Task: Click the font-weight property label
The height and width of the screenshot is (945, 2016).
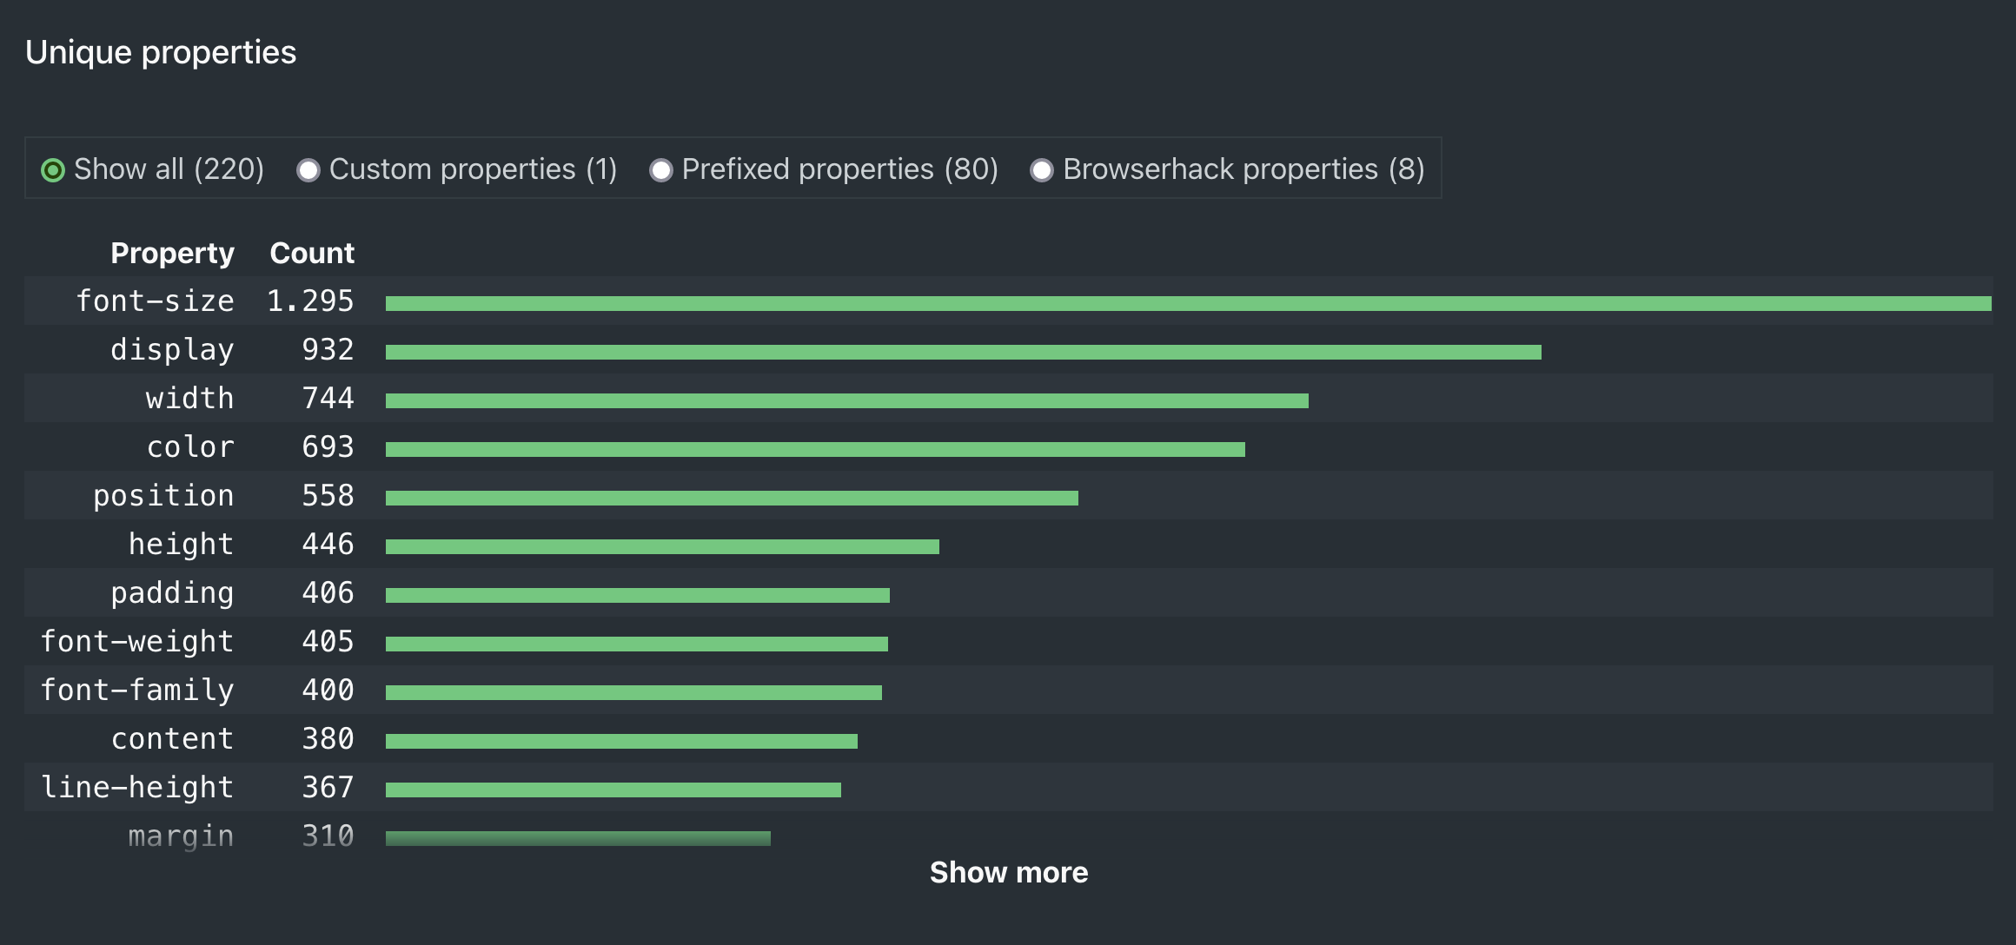Action: (x=137, y=641)
